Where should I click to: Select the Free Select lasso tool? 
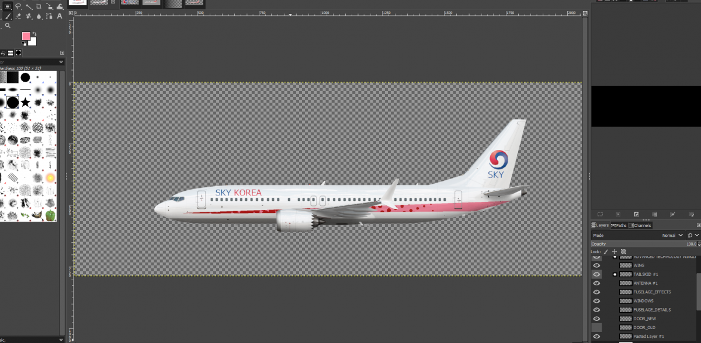[x=18, y=6]
